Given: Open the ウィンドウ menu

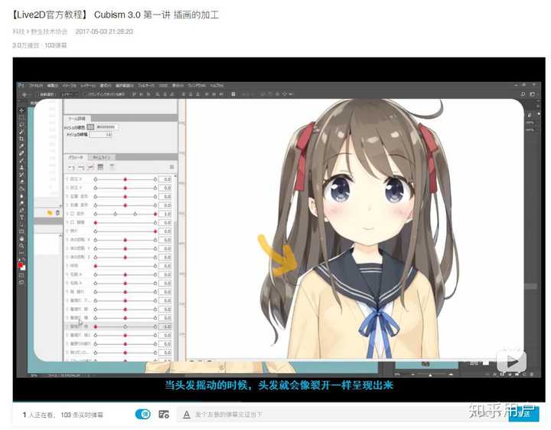Looking at the screenshot, I should point(197,86).
